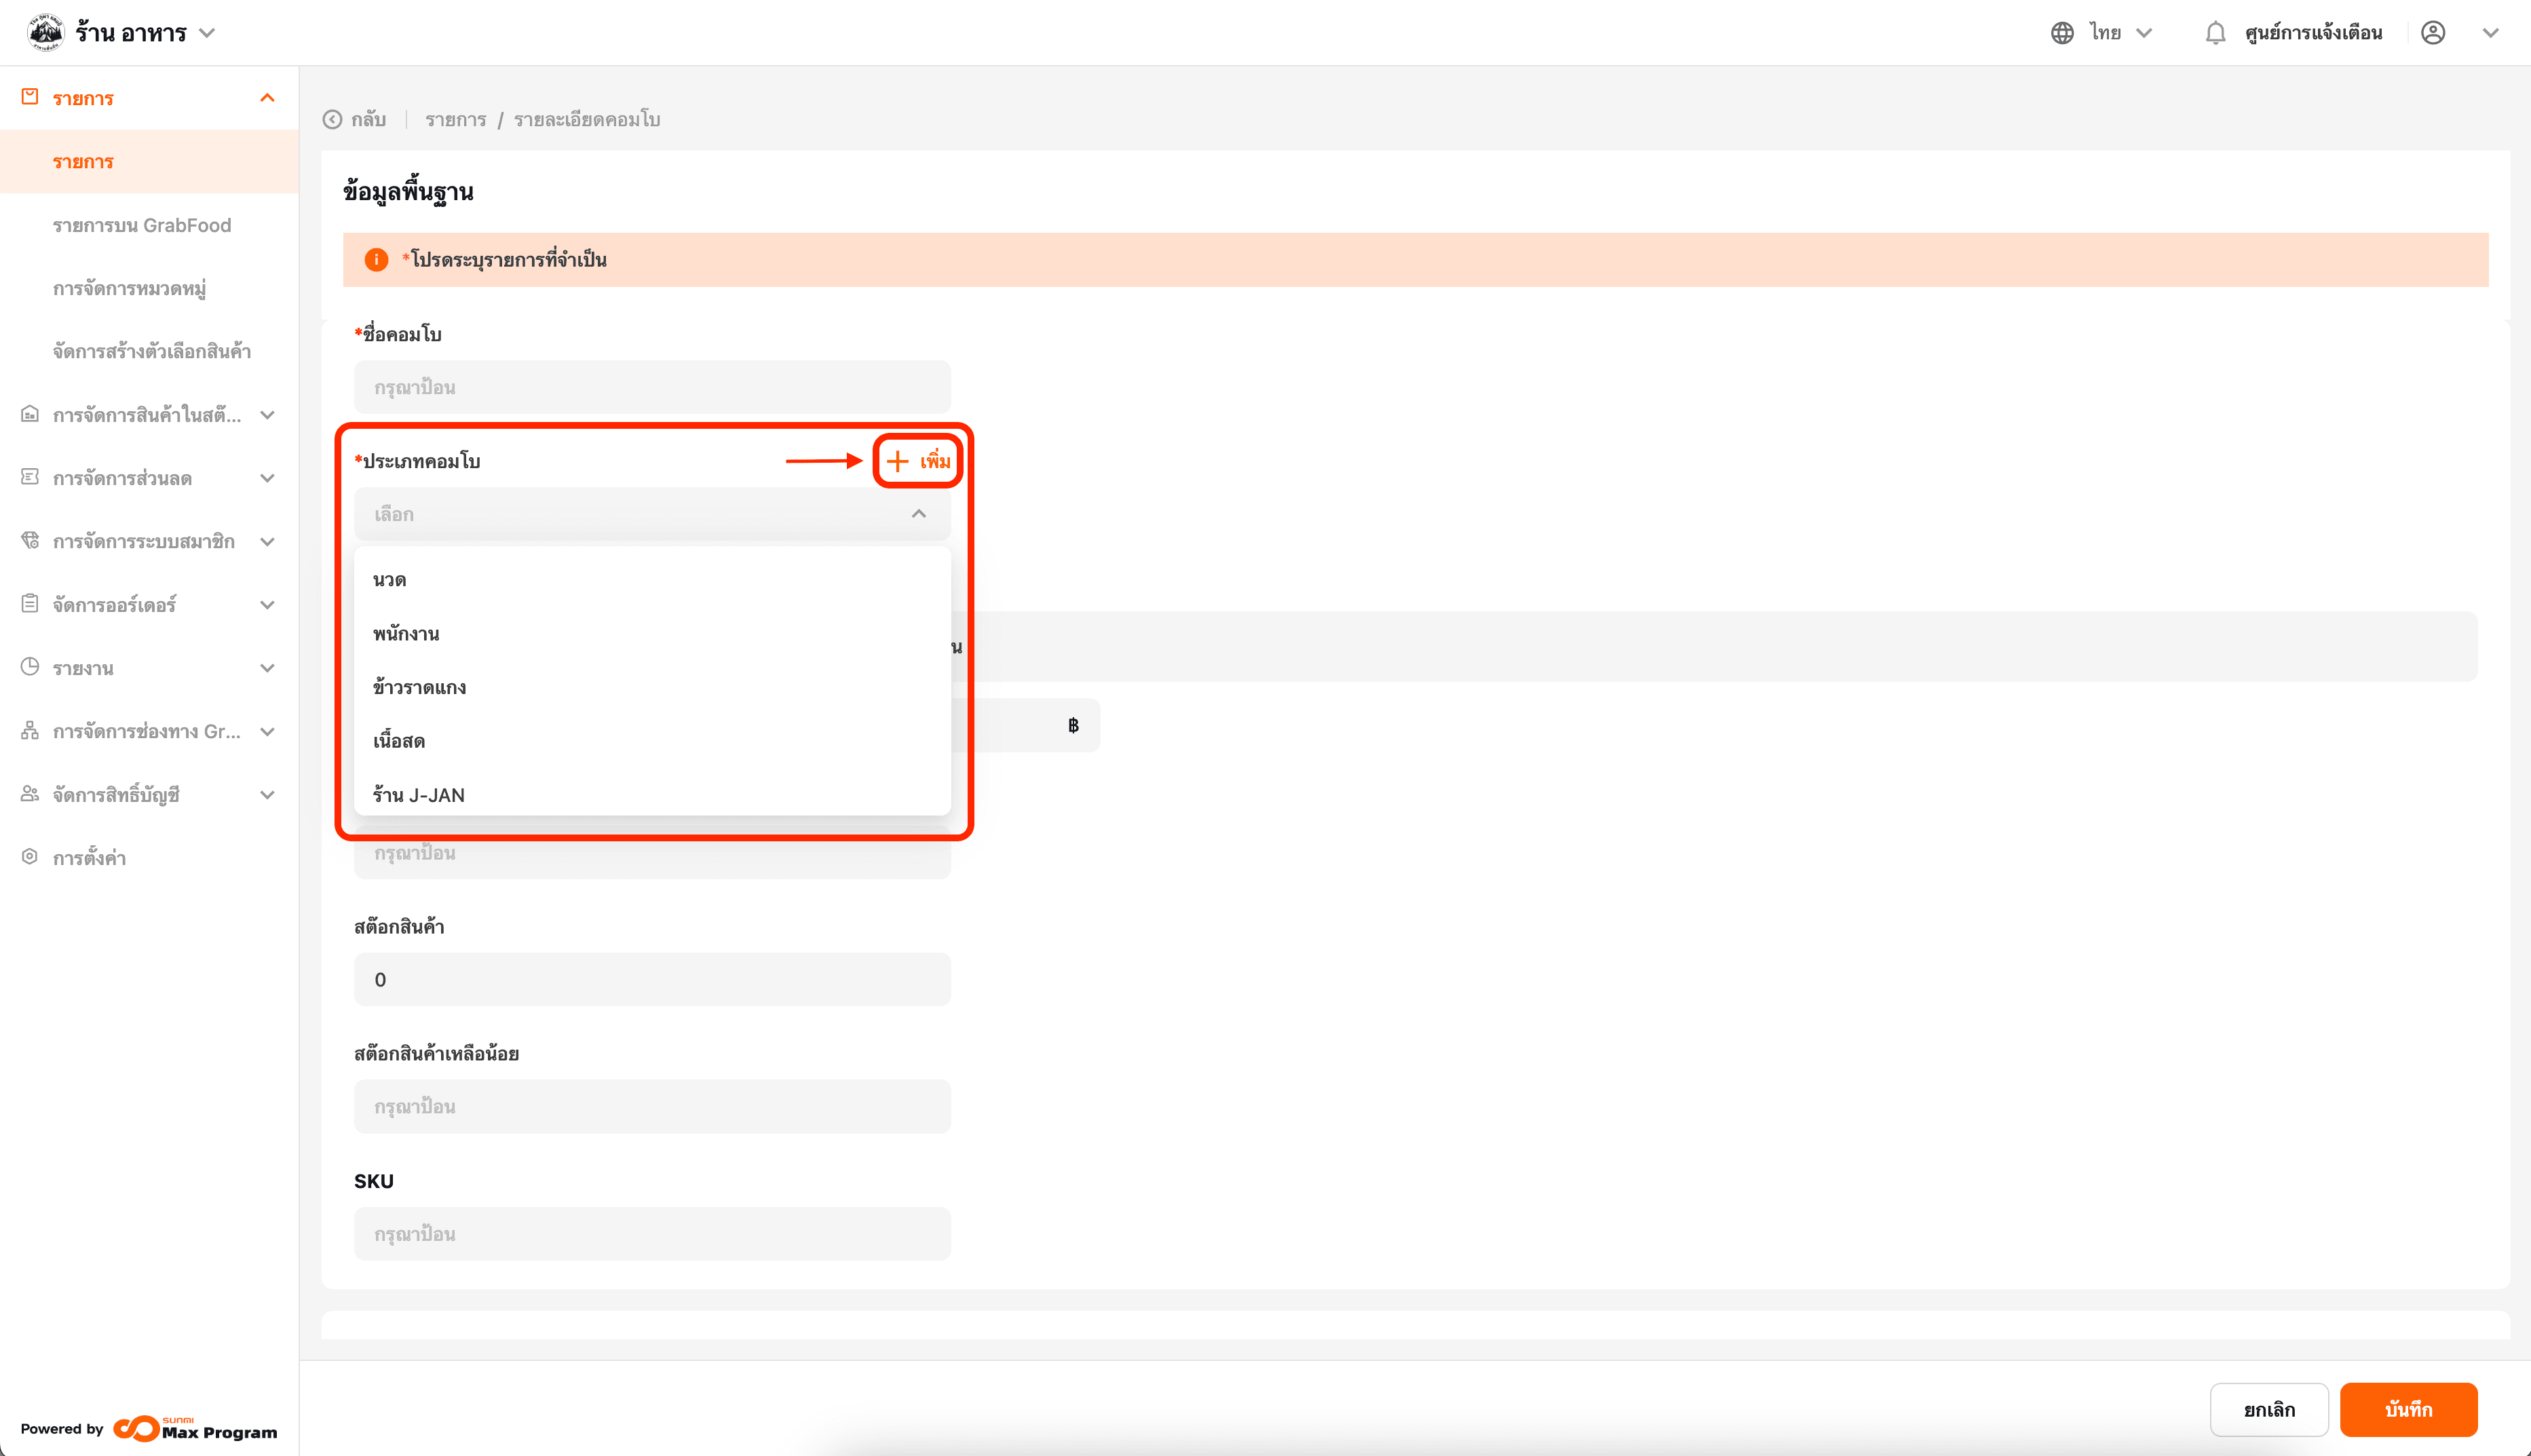
Task: Click the บันทึก save button
Action: click(x=2407, y=1409)
